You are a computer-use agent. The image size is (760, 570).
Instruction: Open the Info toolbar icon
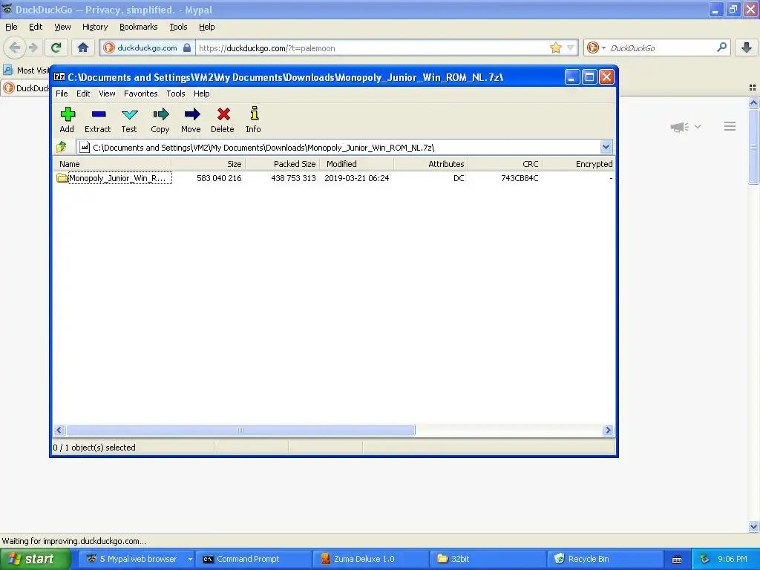[254, 119]
